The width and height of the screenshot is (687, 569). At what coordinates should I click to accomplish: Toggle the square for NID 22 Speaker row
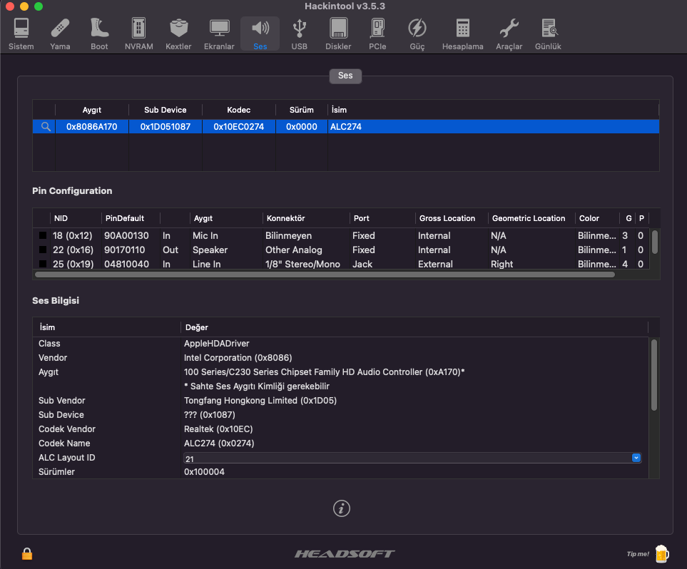[x=43, y=250]
